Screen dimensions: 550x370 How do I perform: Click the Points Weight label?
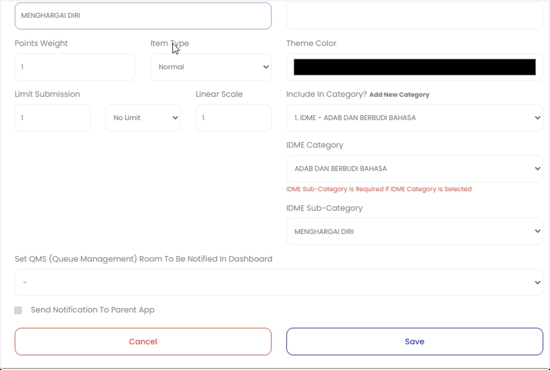pos(41,44)
